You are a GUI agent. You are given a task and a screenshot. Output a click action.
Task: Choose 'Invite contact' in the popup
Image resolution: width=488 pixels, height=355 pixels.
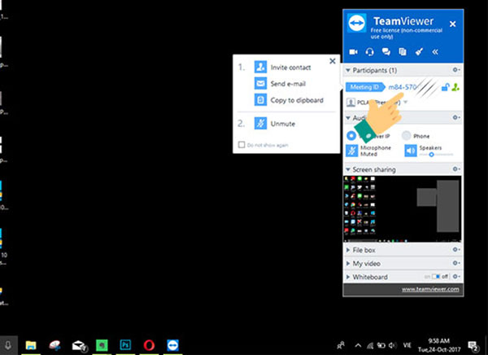click(290, 68)
